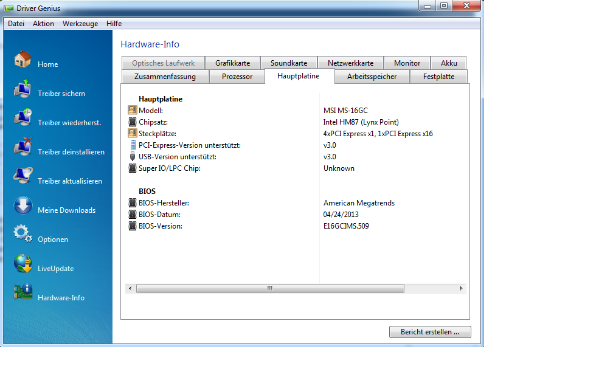Maximize the Driver Genius window
Image resolution: width=613 pixels, height=383 pixels.
pyautogui.click(x=444, y=6)
